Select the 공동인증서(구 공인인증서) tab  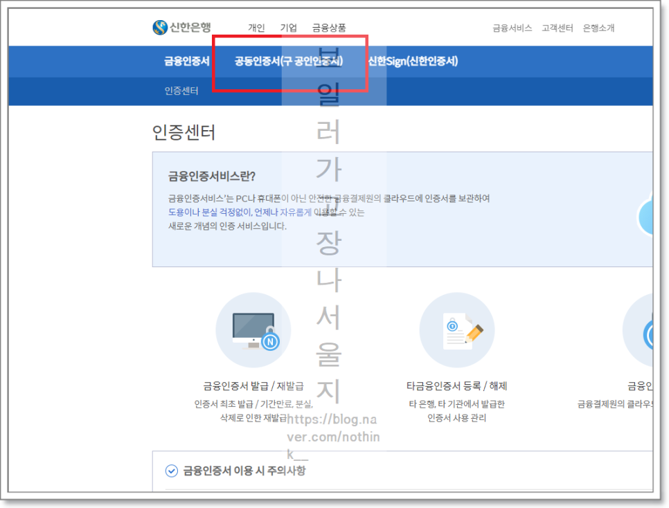point(289,61)
